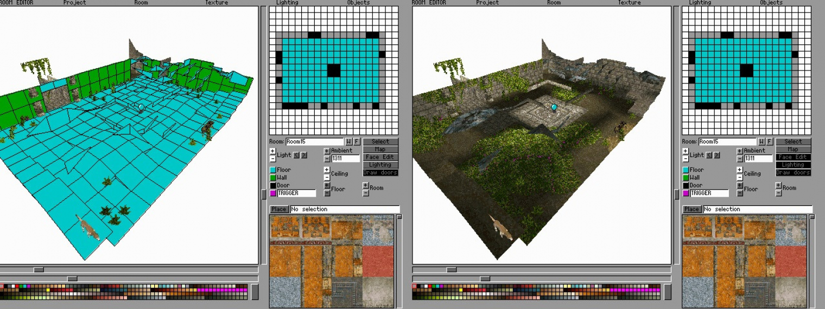Screen dimensions: 825x309
Task: Click the Map button in the right editor
Action: [793, 150]
